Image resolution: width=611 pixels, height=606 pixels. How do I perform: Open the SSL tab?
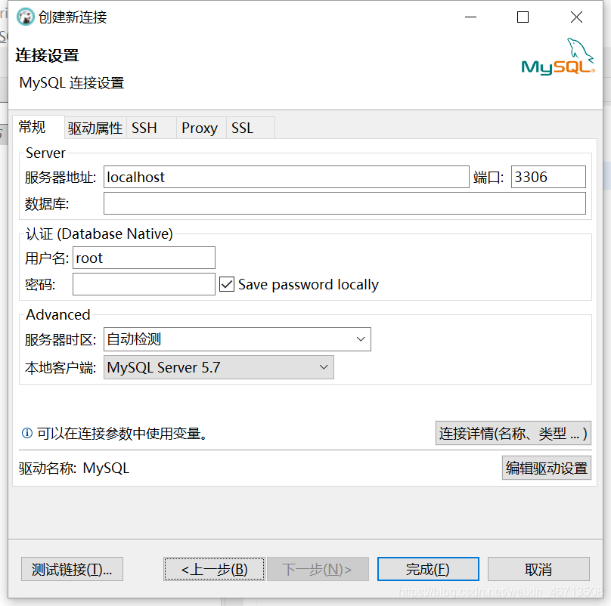point(250,128)
